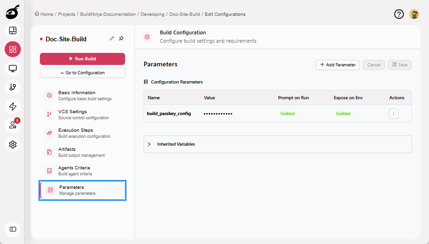Viewport: 429px width, 244px height.
Task: Open Developing breadcrumb link
Action: point(152,14)
